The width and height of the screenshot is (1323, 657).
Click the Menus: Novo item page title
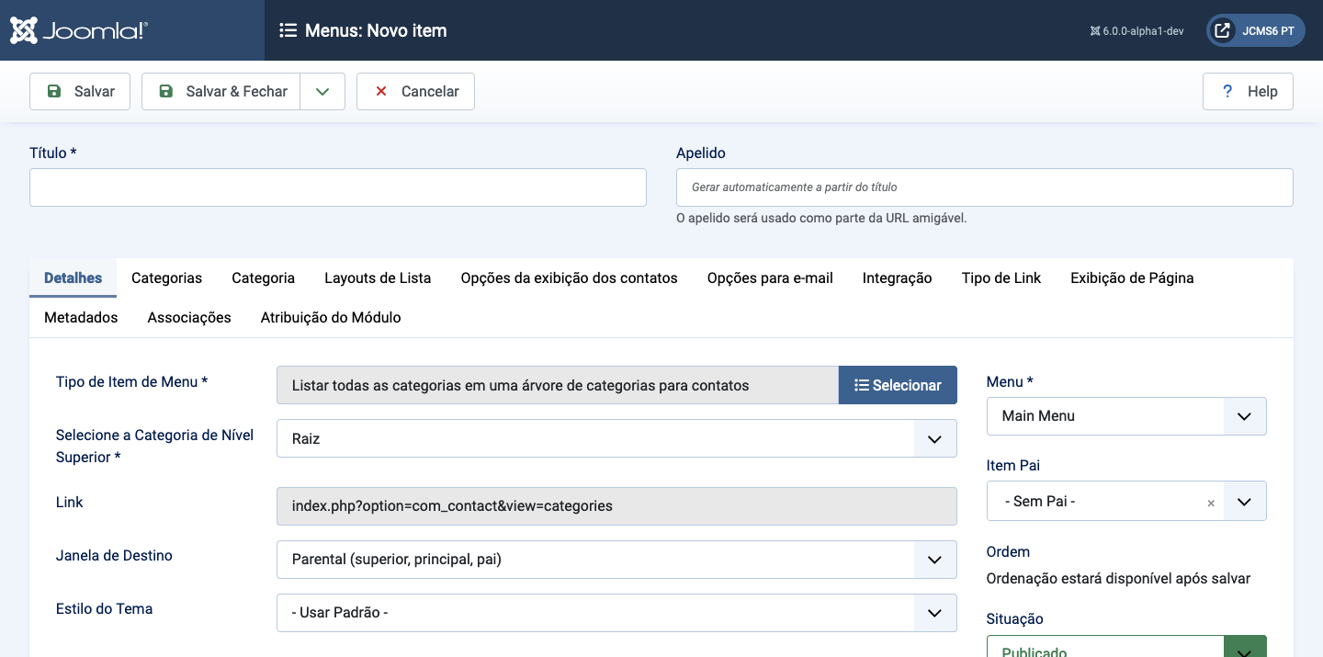pos(376,30)
